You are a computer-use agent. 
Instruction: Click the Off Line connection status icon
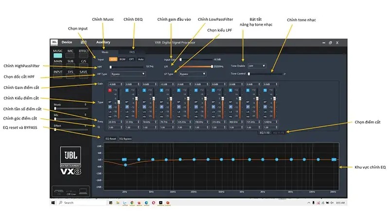[x=71, y=191]
